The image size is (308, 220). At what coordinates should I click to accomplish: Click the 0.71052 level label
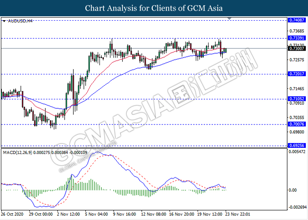(x=297, y=99)
